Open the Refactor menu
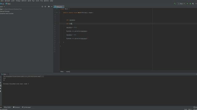The width and height of the screenshot is (197, 110). pyautogui.click(x=24, y=1)
